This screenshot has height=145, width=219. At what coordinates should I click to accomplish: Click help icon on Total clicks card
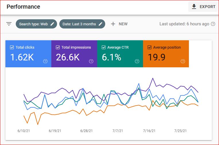pyautogui.click(x=45, y=61)
